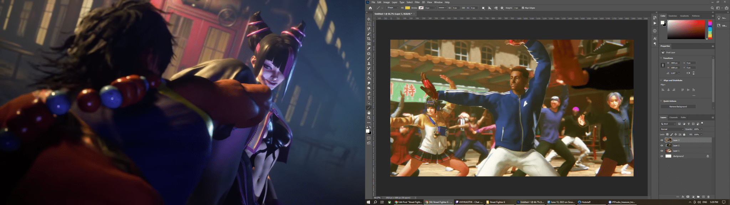Select the Hand tool
730x205 pixels.
(369, 112)
